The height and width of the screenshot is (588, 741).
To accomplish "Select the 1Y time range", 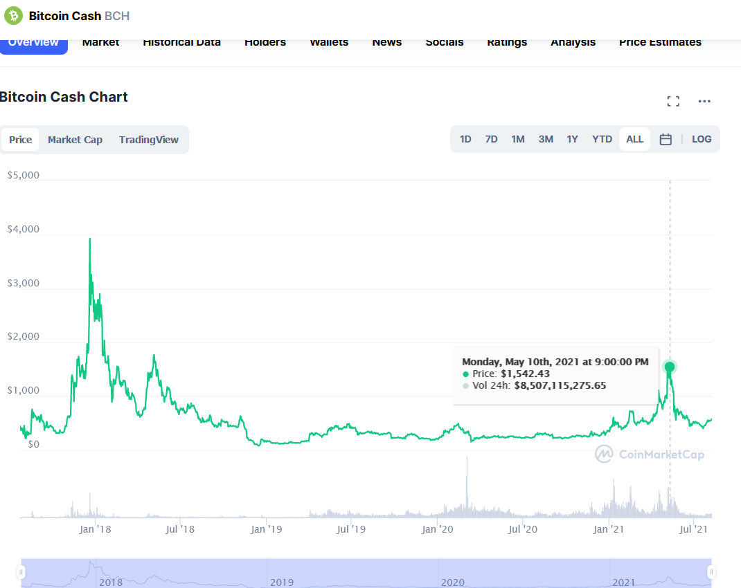I will pos(572,139).
